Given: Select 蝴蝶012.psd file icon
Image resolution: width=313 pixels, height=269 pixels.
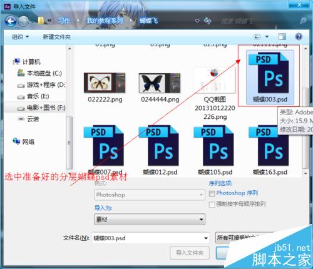Looking at the screenshot, I should pyautogui.click(x=160, y=145).
